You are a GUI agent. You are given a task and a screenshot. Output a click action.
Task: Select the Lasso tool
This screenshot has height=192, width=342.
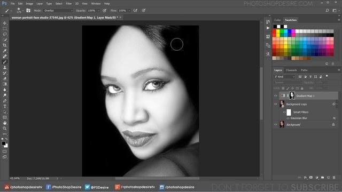(x=5, y=34)
